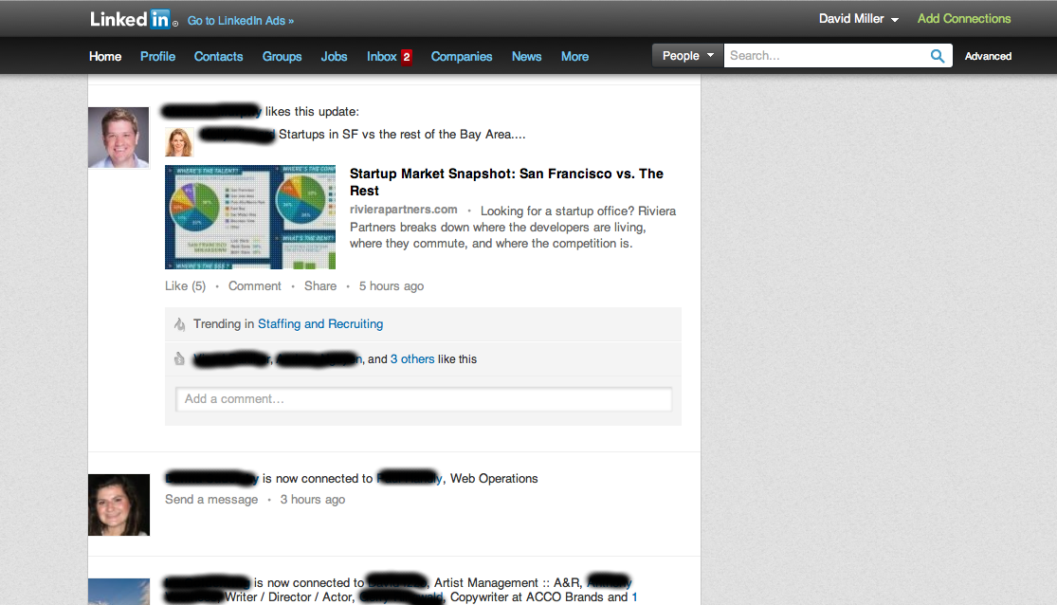Click the rivierapartners.com source link
This screenshot has height=605, width=1057.
click(x=403, y=210)
